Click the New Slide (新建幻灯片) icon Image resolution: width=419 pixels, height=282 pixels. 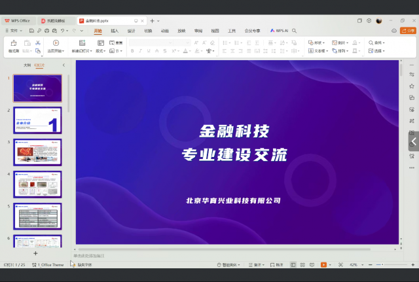82,43
